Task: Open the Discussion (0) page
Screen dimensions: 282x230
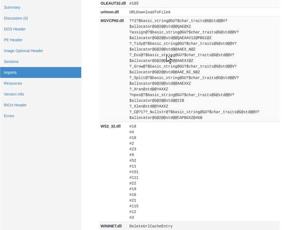Action: point(16,18)
